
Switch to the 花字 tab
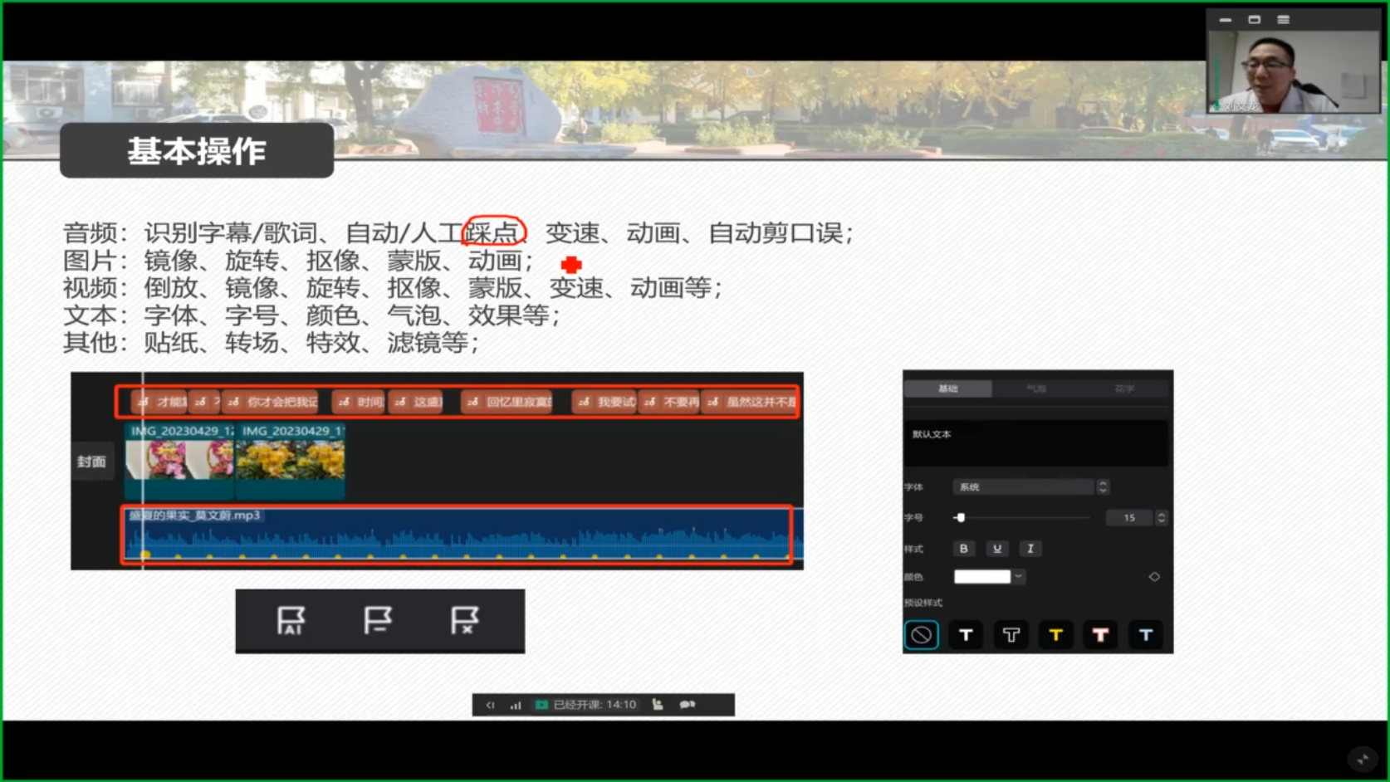click(x=1123, y=389)
